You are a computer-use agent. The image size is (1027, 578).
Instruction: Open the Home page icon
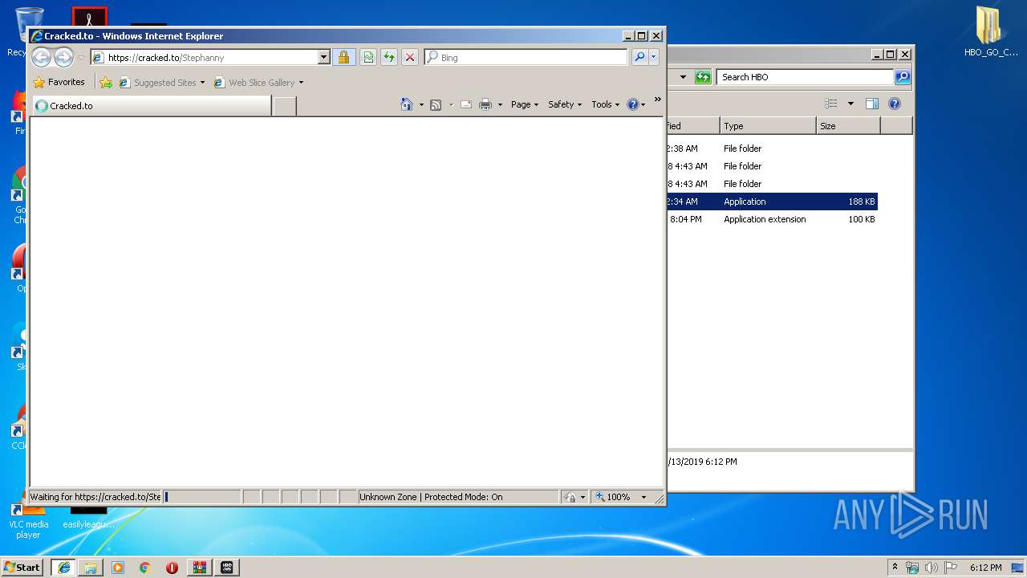tap(407, 104)
